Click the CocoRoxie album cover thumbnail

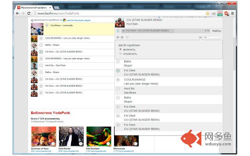click(37, 29)
